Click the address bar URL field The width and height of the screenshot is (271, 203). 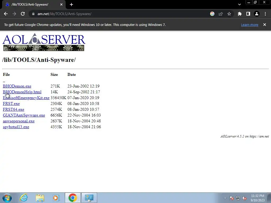pyautogui.click(x=119, y=14)
